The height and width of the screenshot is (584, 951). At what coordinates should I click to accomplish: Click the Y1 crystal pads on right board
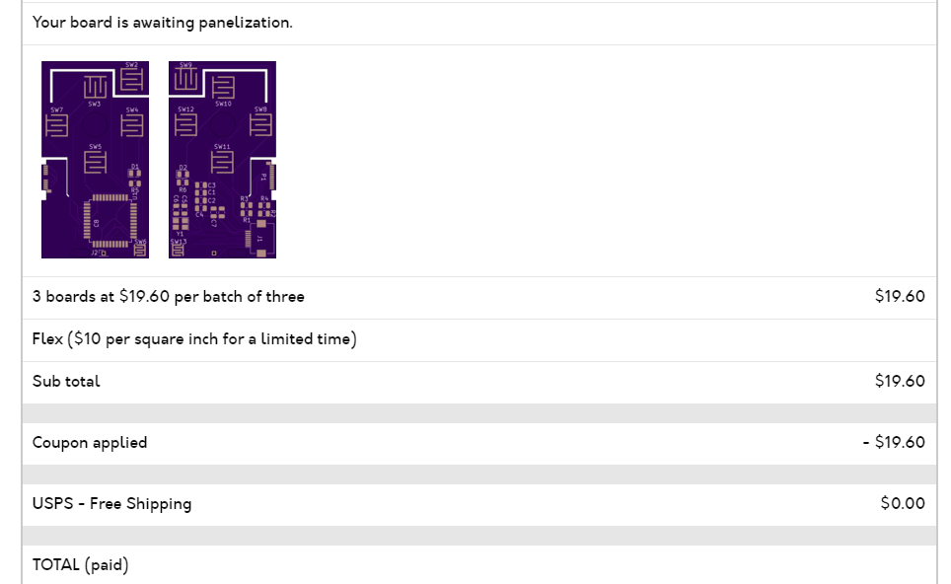click(181, 224)
